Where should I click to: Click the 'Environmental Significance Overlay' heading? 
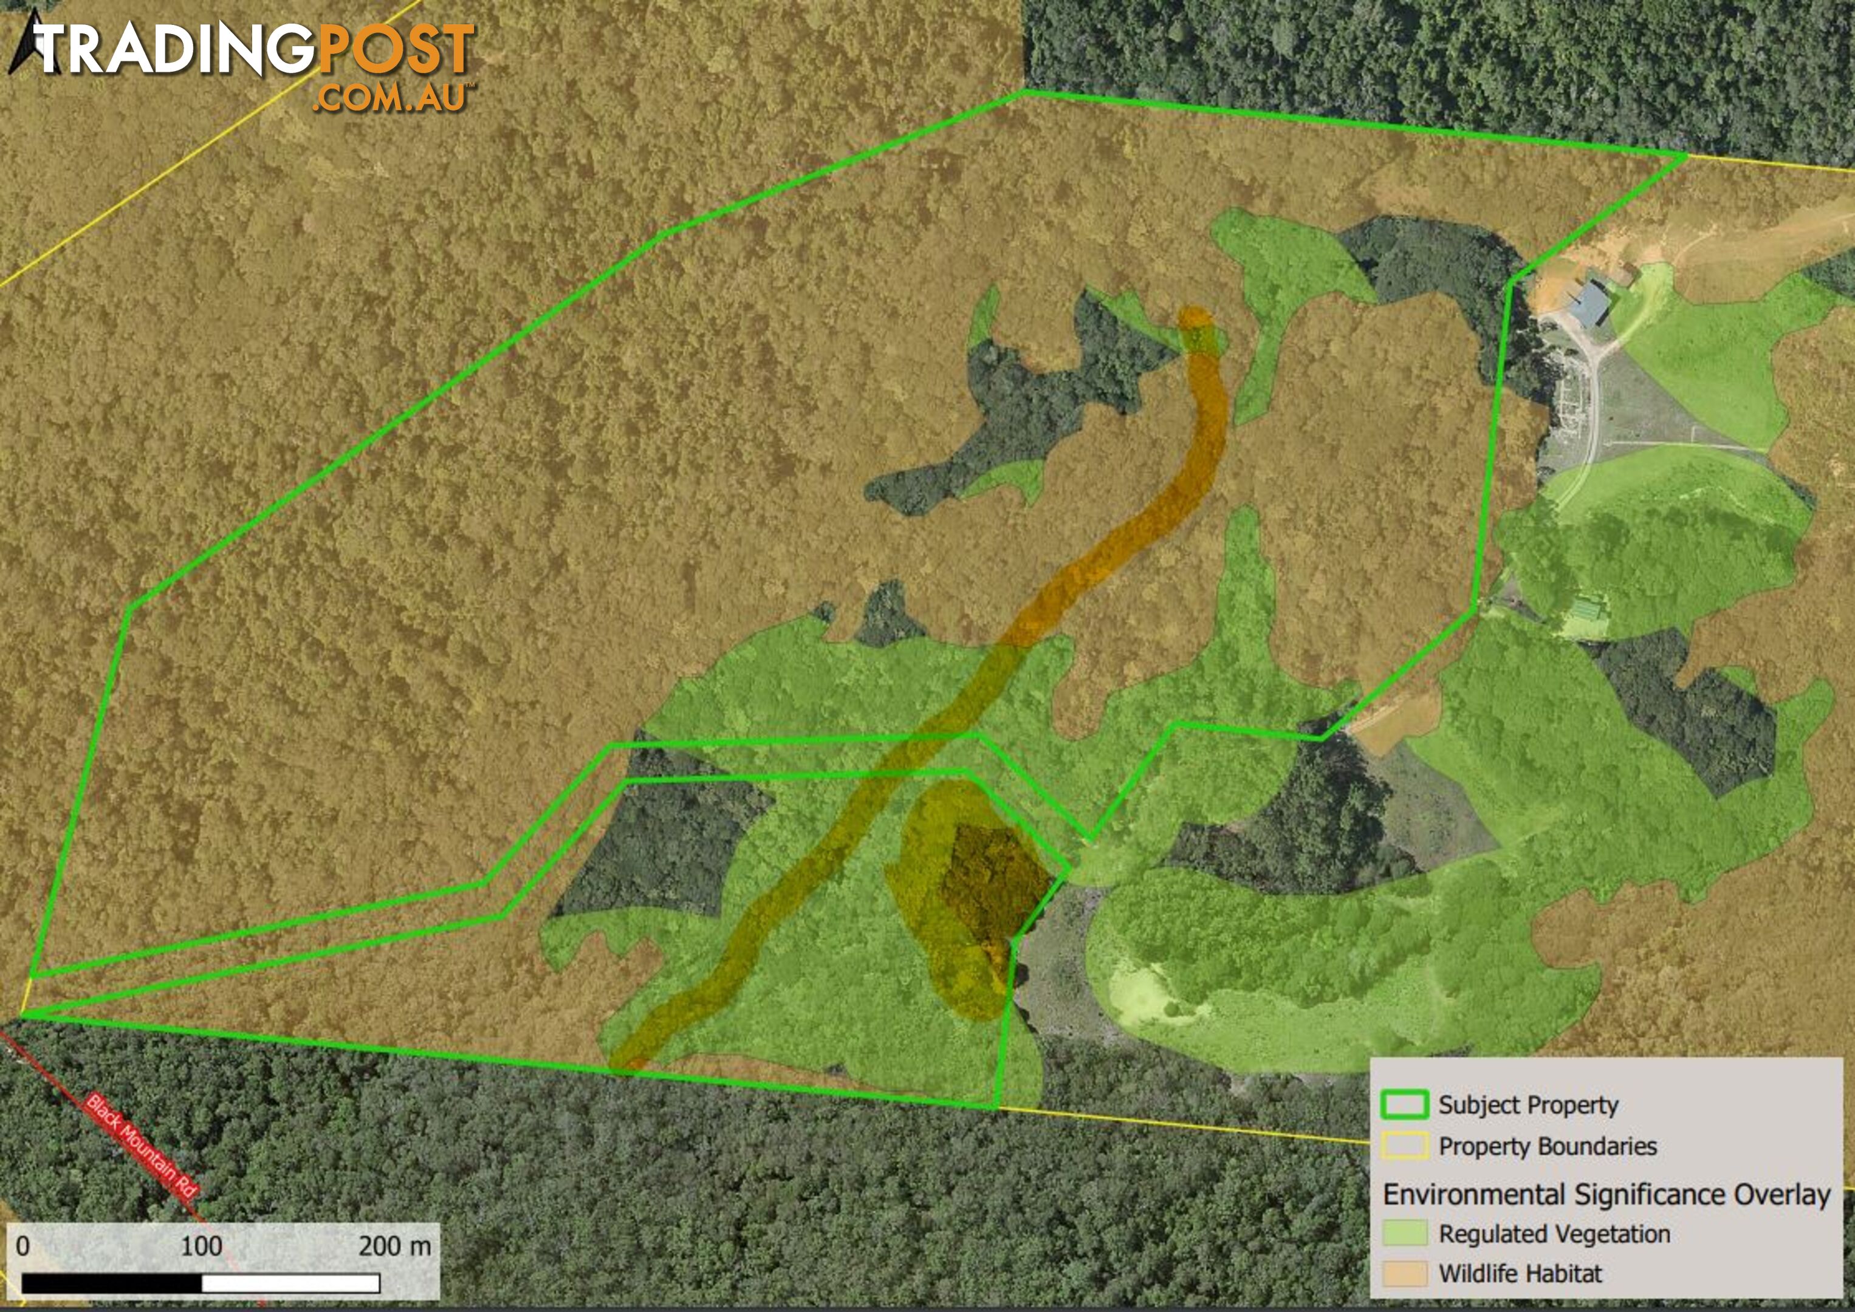(1606, 1194)
